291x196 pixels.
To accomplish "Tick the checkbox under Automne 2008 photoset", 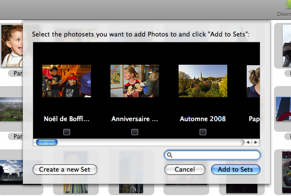I will 203,132.
